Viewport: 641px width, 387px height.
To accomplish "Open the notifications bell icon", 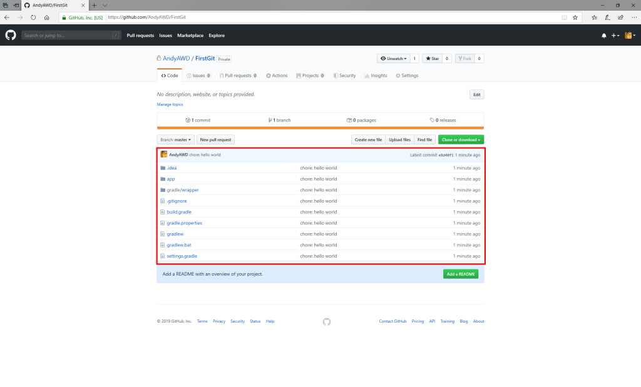I will click(604, 36).
